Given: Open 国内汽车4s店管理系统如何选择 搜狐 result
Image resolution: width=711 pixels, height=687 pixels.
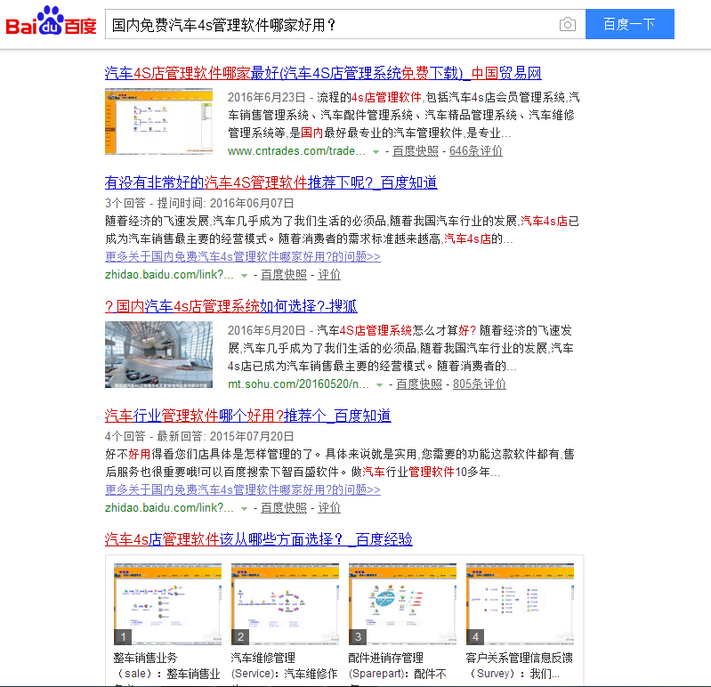Looking at the screenshot, I should pos(230,306).
